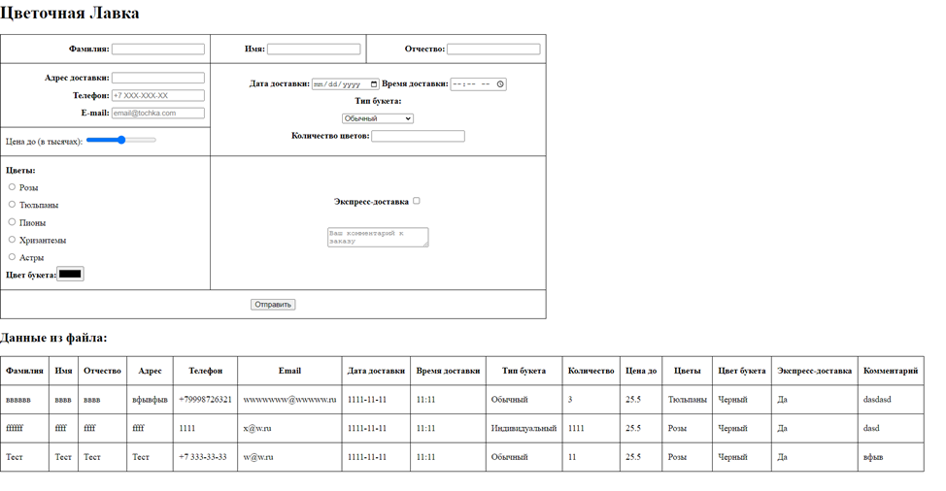
Task: Click the Время доставки time field
Action: point(479,84)
